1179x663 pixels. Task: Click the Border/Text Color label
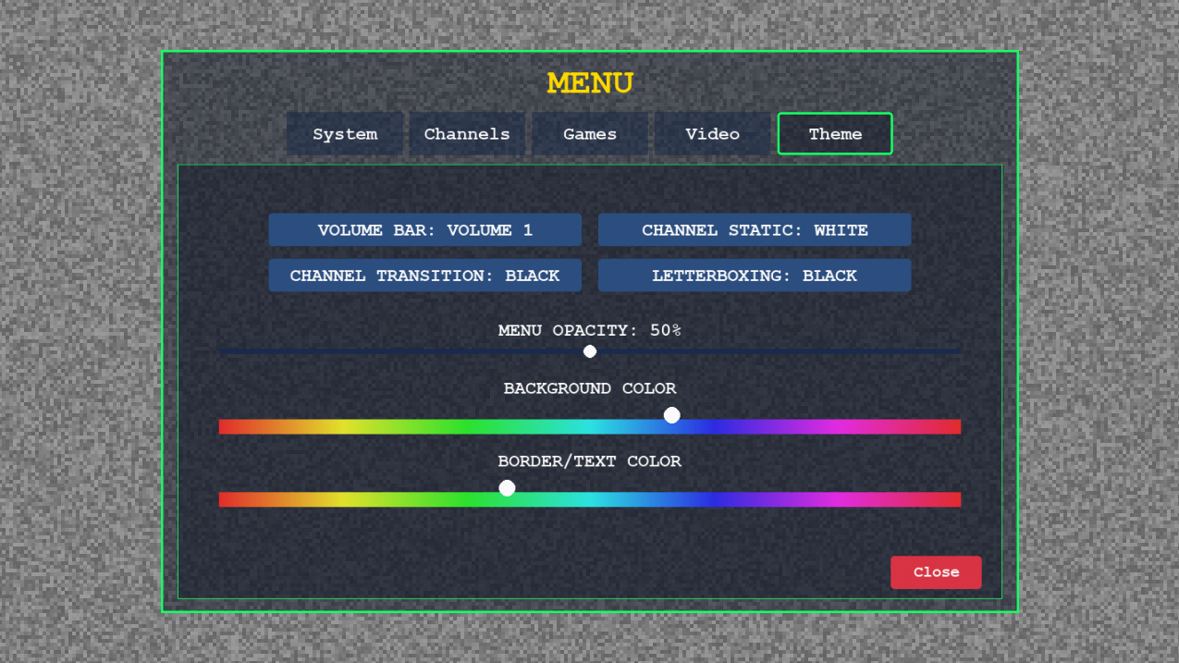click(x=590, y=461)
